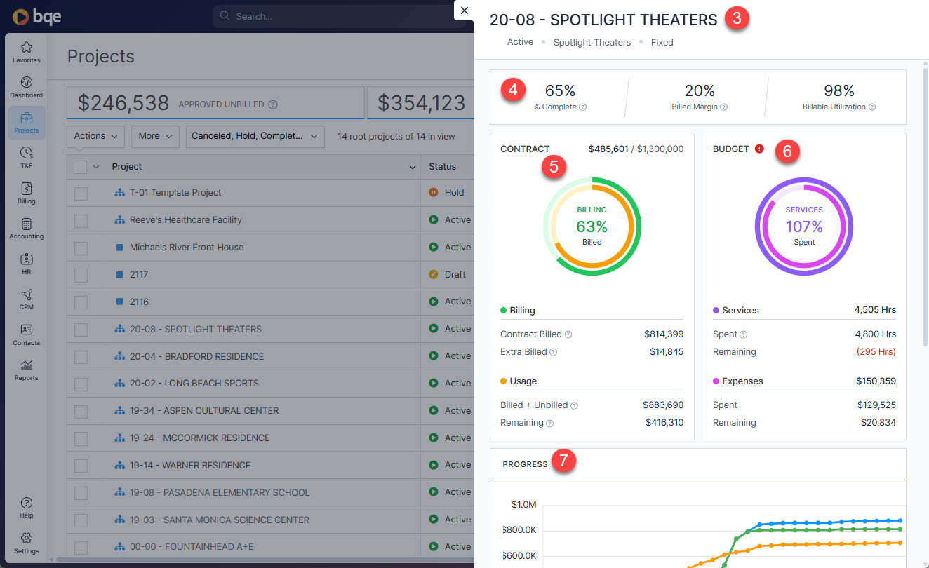Screen dimensions: 929x568
Task: Click the Billing 63% donut chart
Action: click(x=592, y=226)
